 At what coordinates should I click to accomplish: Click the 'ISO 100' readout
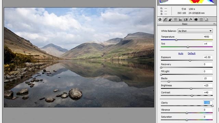pyautogui.click(x=182, y=13)
